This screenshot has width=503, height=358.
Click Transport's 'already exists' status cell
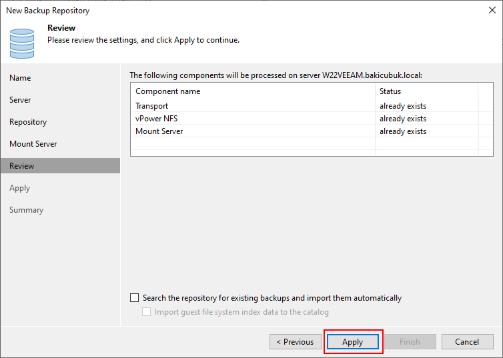pos(403,106)
